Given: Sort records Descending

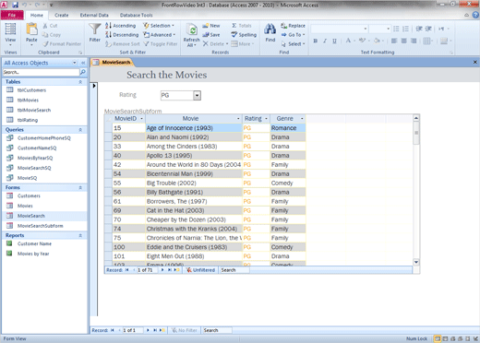Looking at the screenshot, I should point(122,35).
